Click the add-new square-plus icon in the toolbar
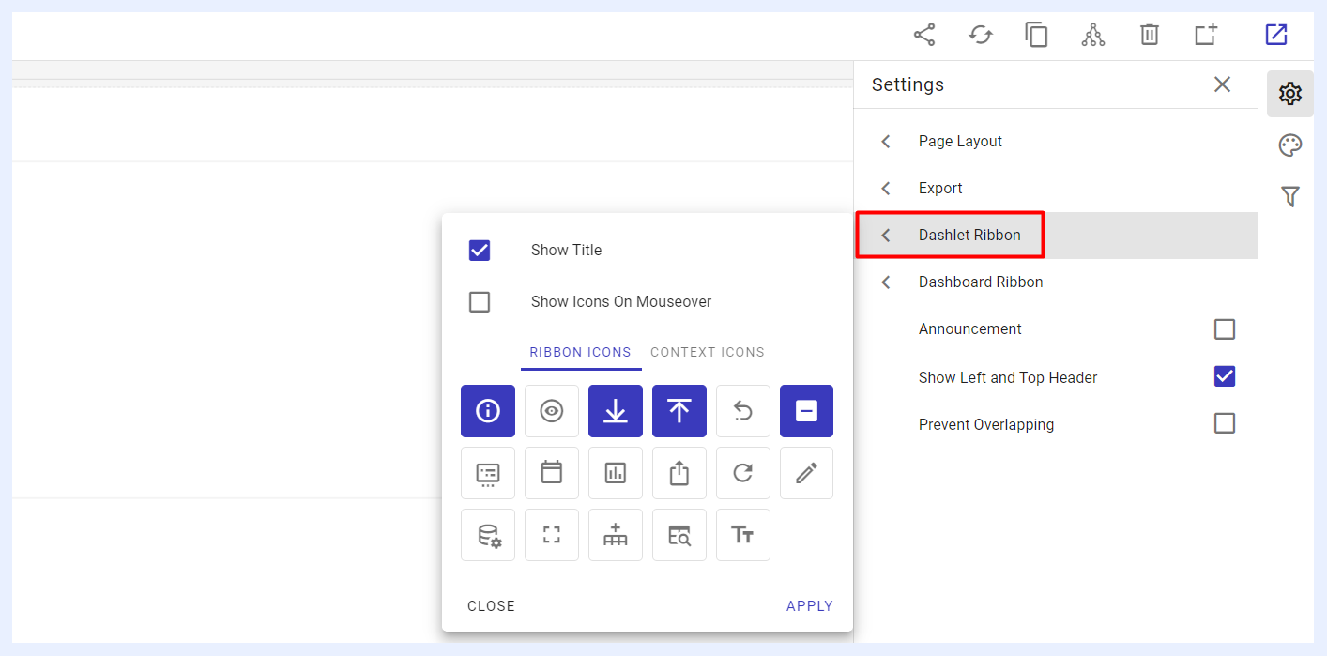 1206,35
